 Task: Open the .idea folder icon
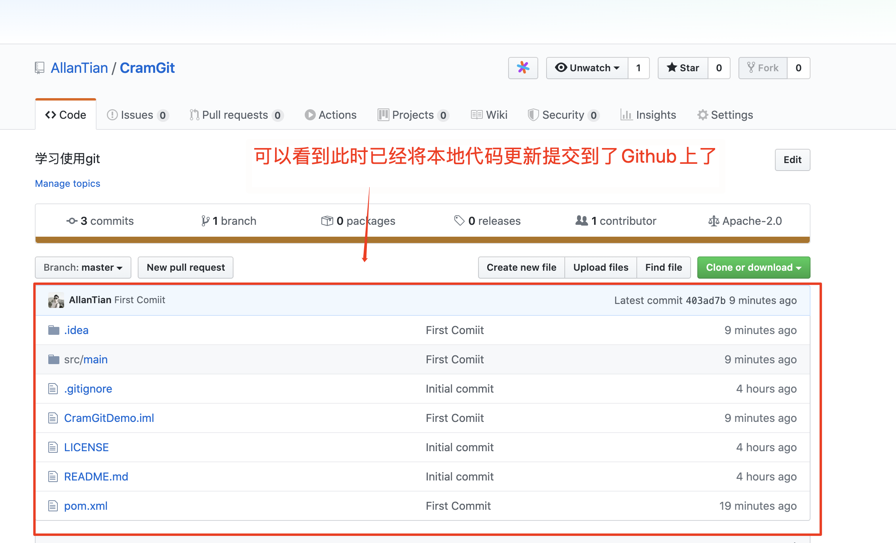(53, 330)
